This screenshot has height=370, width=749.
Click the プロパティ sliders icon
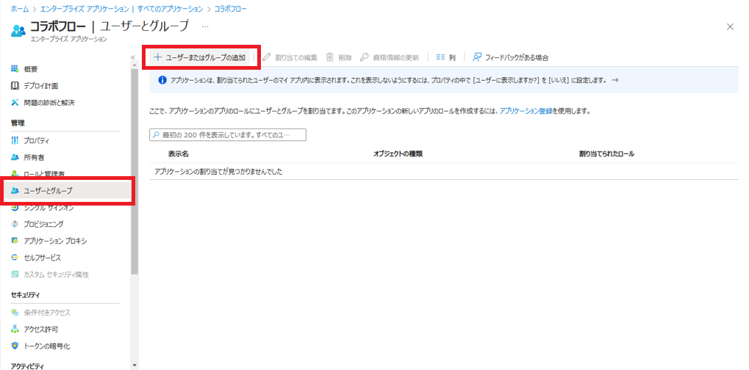click(x=14, y=141)
